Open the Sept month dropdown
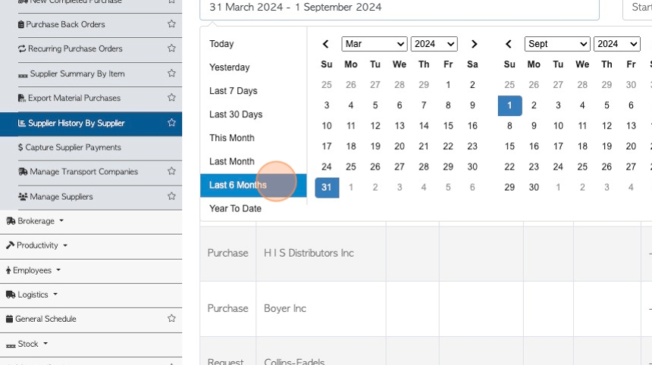 [557, 44]
